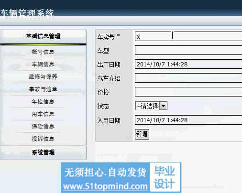Open 事故与违章 section
Image resolution: width=242 pixels, height=193 pixels.
43,89
